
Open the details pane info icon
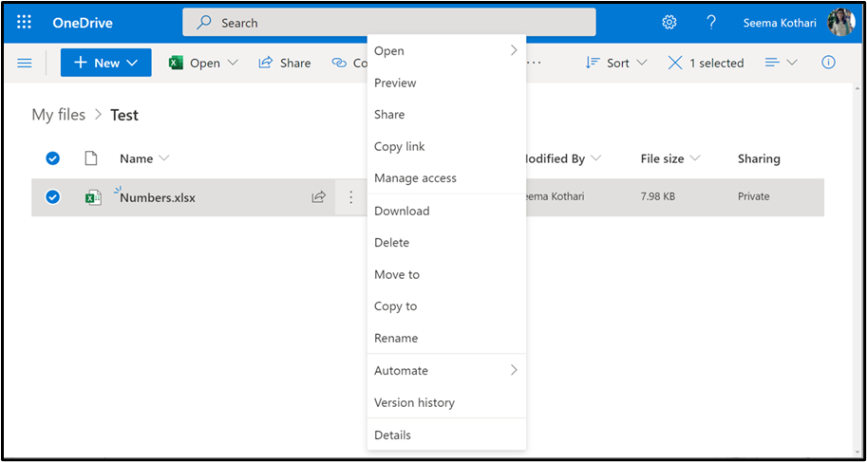pyautogui.click(x=828, y=63)
